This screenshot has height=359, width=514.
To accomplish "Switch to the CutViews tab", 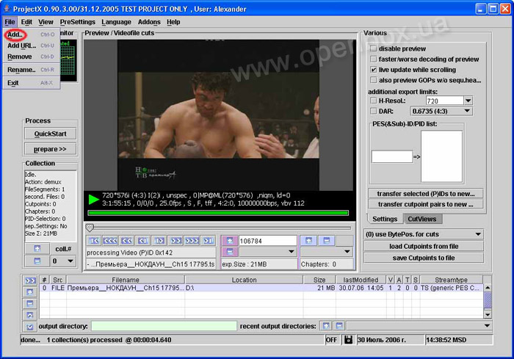I will click(422, 219).
